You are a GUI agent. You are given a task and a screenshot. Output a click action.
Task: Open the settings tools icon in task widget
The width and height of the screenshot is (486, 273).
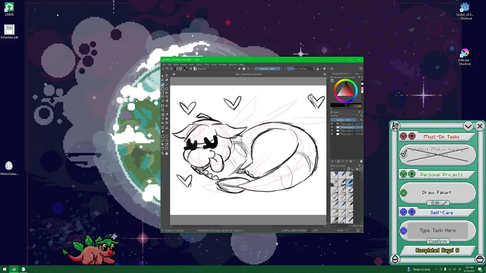[396, 126]
